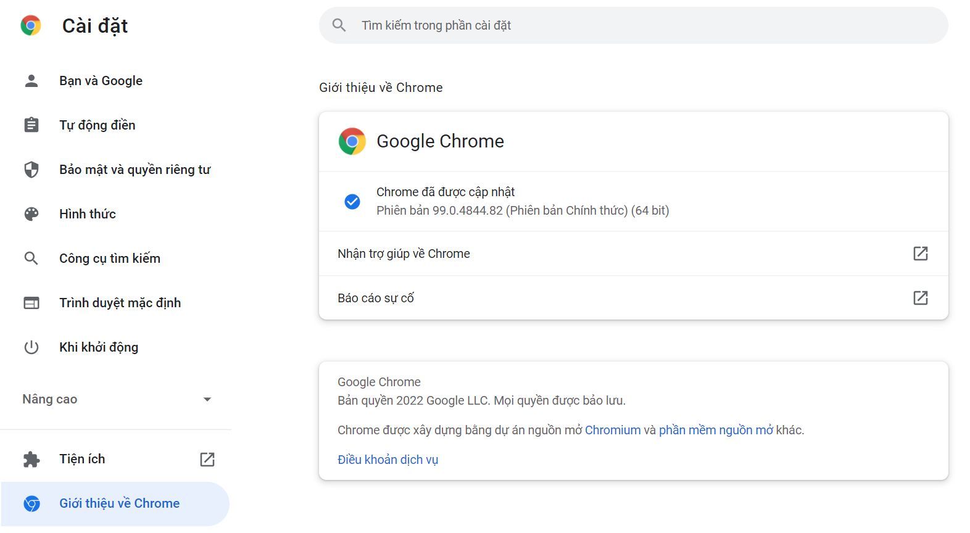Click the magnifier icon for Công cụ tìm kiếm
This screenshot has width=970, height=533.
pos(31,258)
